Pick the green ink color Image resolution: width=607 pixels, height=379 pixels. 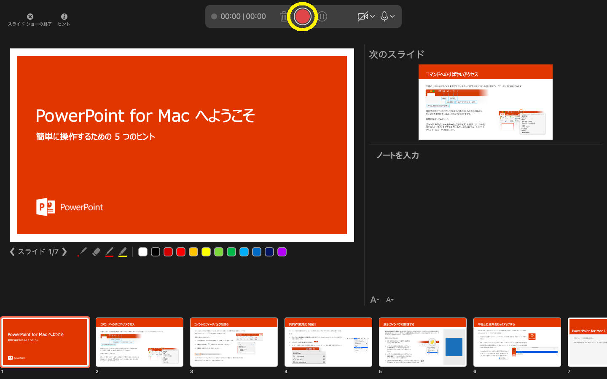(x=231, y=252)
